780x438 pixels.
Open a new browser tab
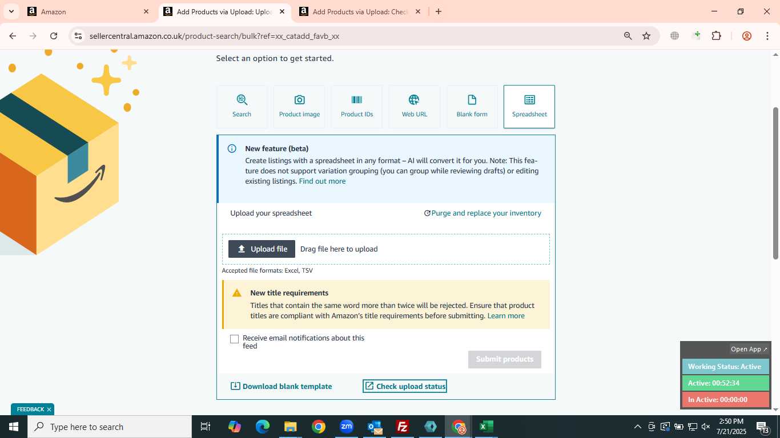(439, 11)
